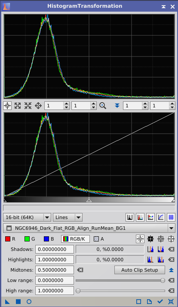178x307 pixels.
Task: Open the Auto Clip Setup dialog
Action: 140,270
